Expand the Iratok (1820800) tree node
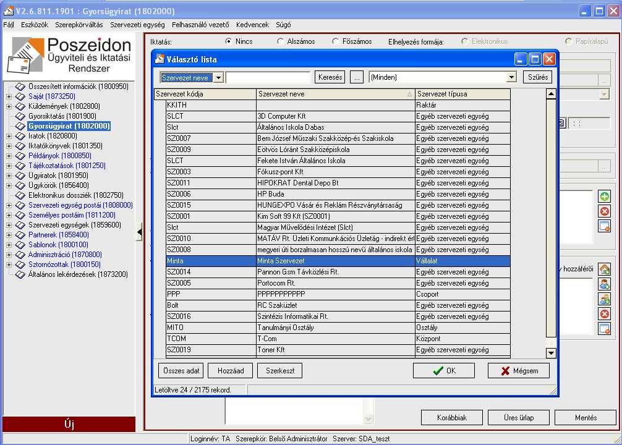This screenshot has height=445, width=622. pos(9,136)
